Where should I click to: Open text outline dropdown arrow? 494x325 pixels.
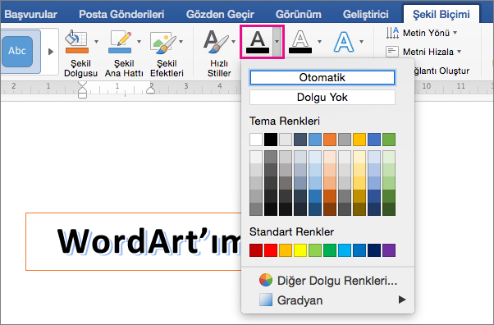pos(319,41)
